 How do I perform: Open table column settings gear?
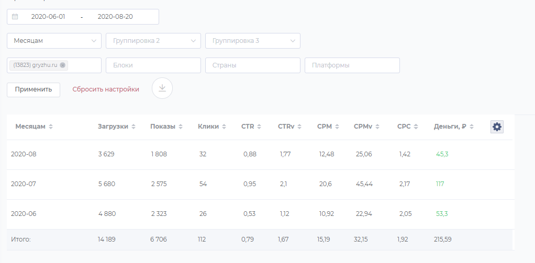(x=497, y=127)
